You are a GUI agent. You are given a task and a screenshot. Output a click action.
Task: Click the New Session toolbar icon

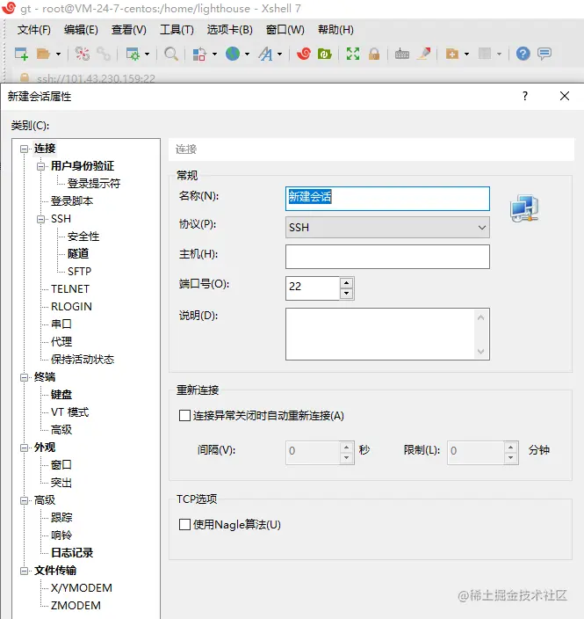(21, 54)
